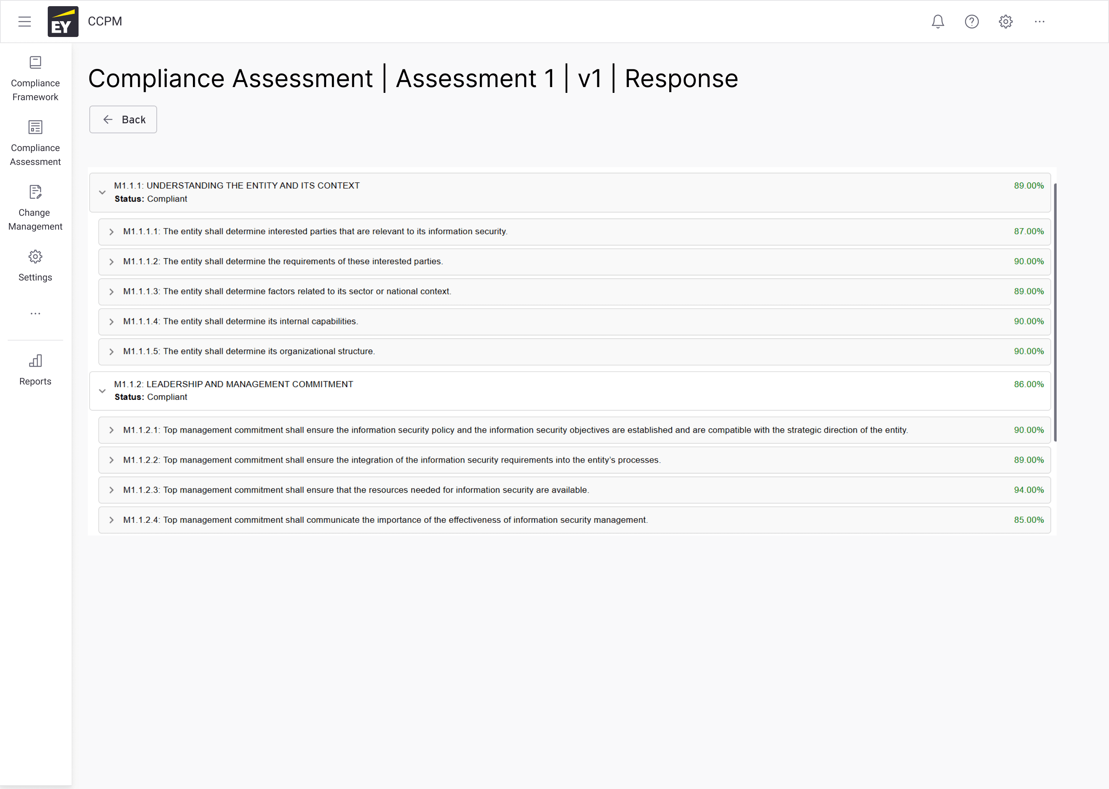Open the notifications bell
Image resolution: width=1109 pixels, height=789 pixels.
coord(938,21)
